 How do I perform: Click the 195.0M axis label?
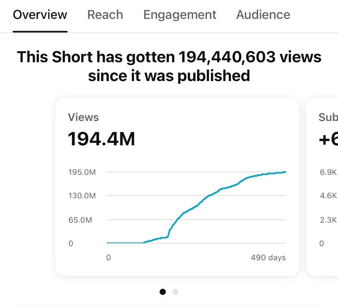click(x=82, y=172)
